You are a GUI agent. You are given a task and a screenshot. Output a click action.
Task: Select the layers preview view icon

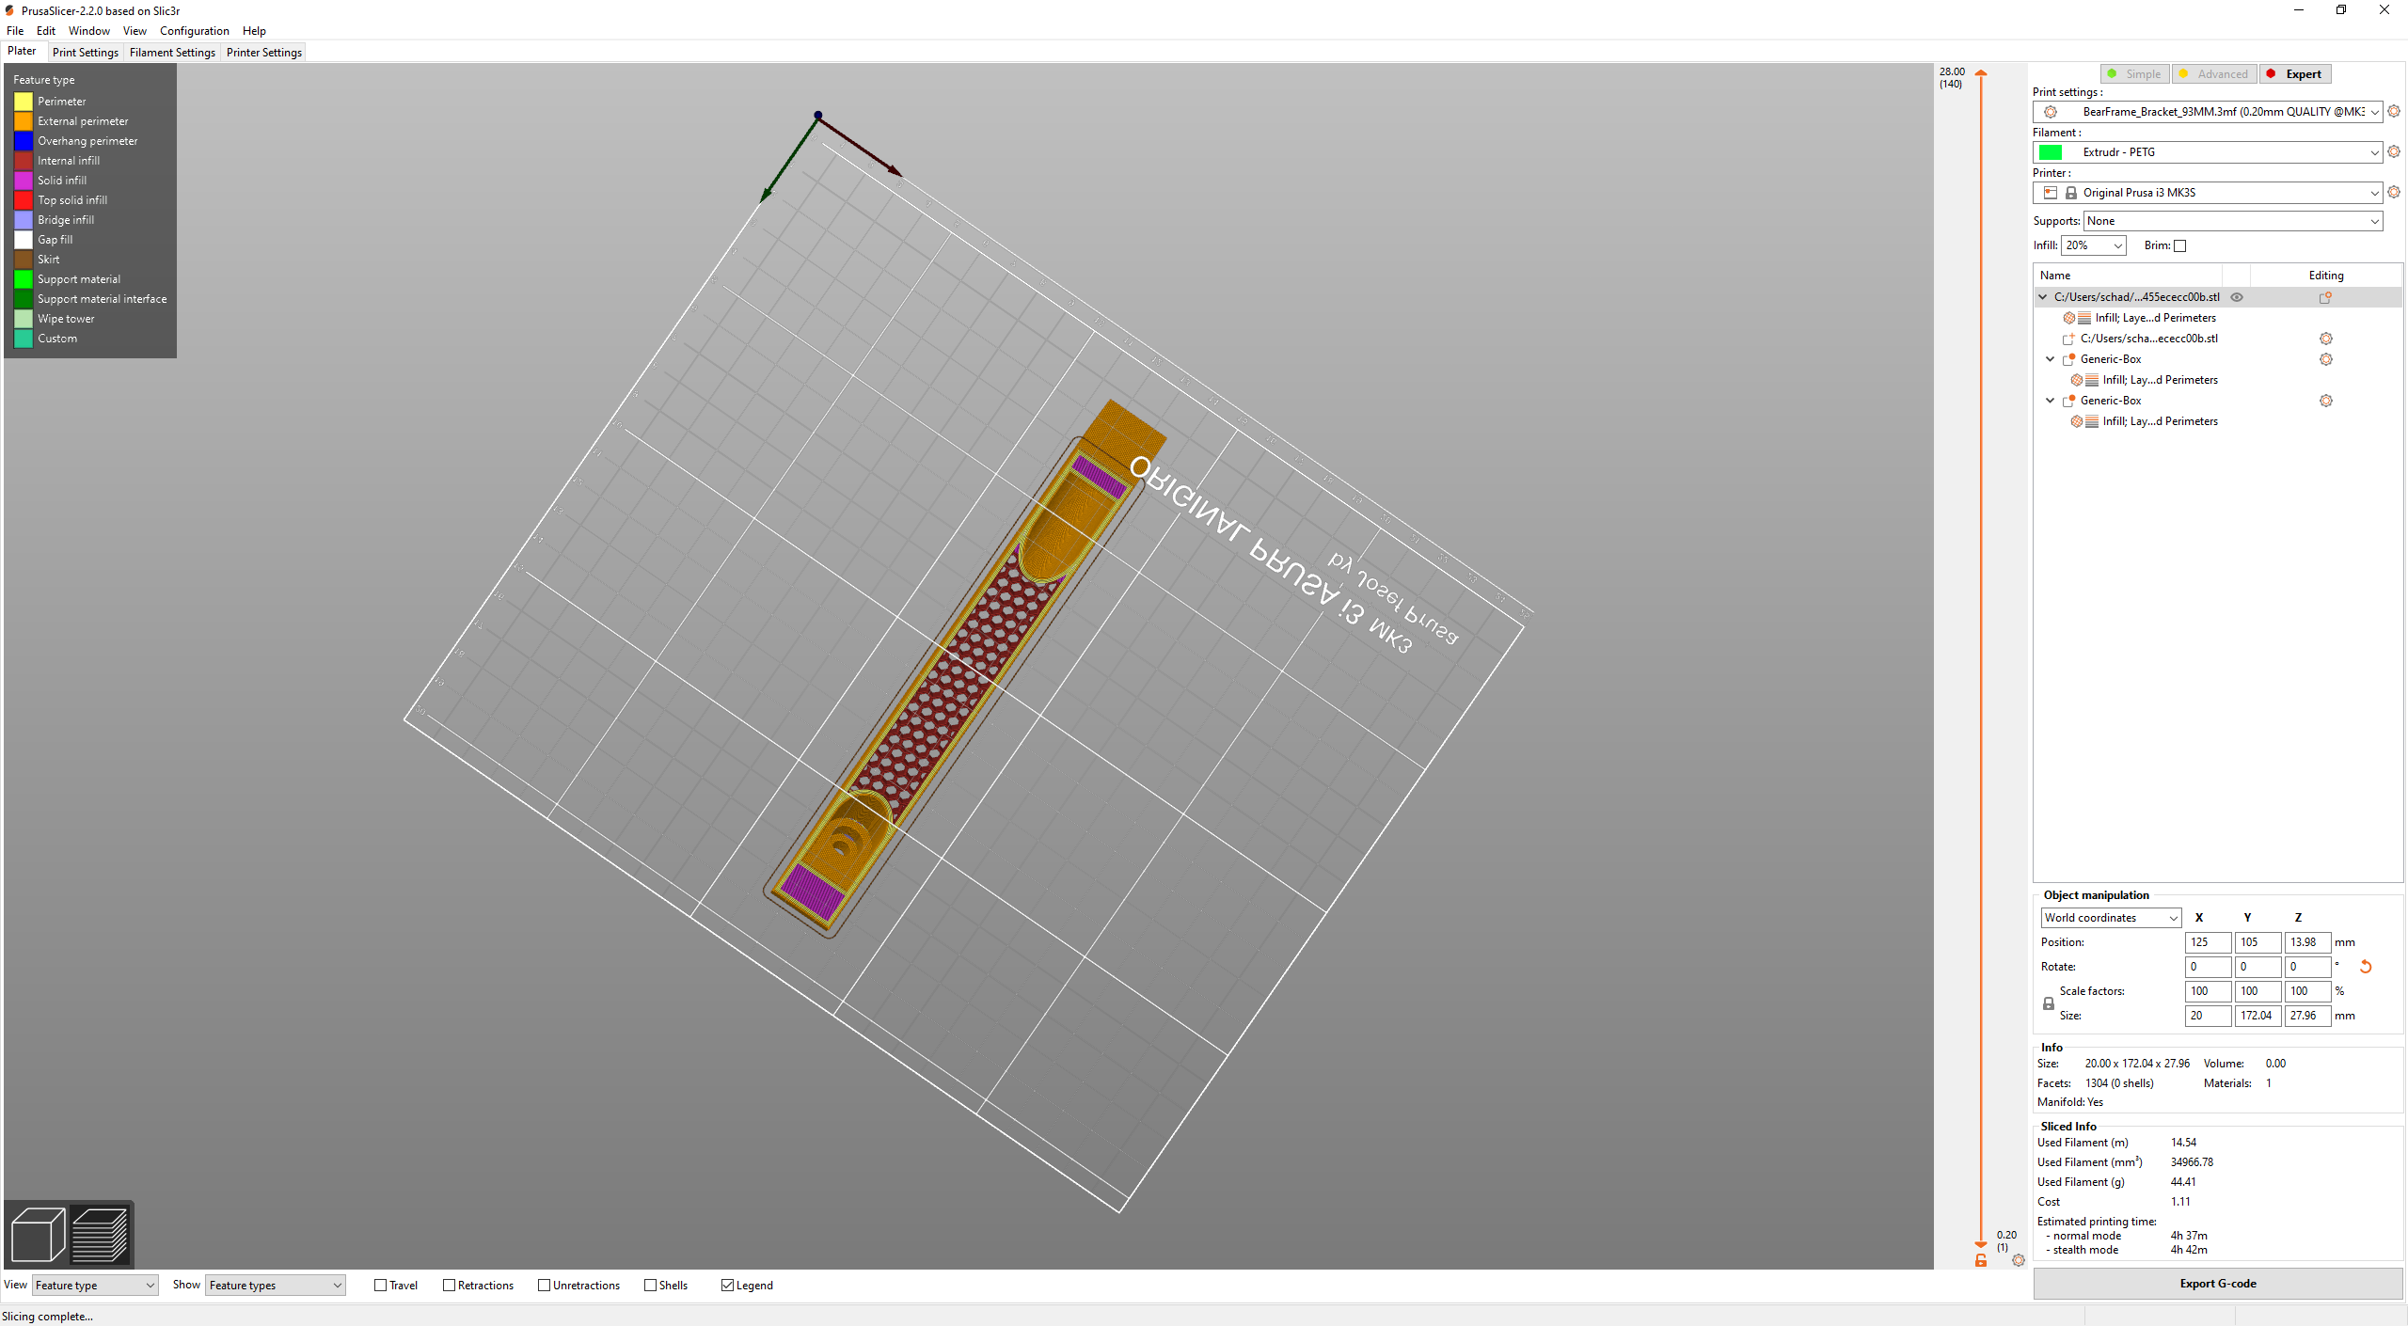pos(100,1234)
